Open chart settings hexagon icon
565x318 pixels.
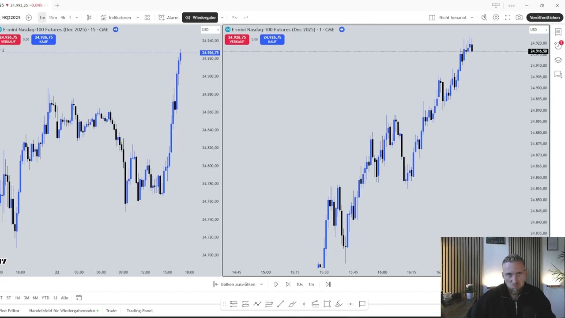(x=496, y=18)
